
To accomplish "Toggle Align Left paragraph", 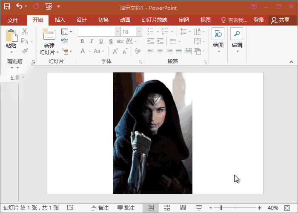I will (151, 51).
